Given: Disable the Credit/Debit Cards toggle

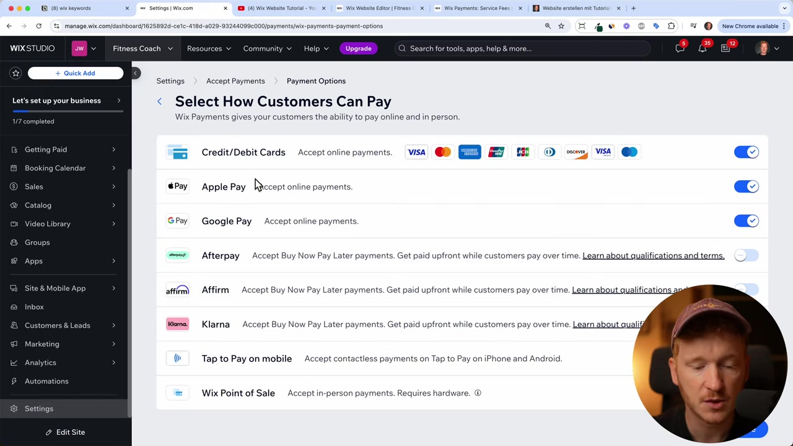Looking at the screenshot, I should (747, 152).
